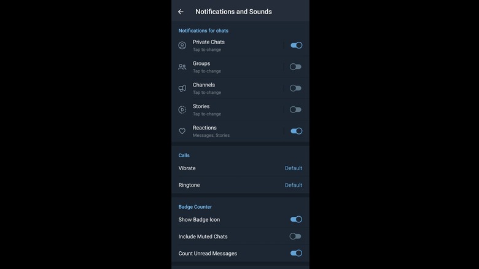Go back using the arrow icon
Image resolution: width=479 pixels, height=269 pixels.
(181, 12)
